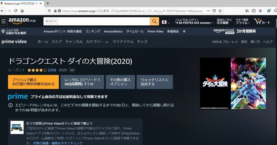
Task: Open マイアイテム in Prime Video nav
Action: pos(123,42)
